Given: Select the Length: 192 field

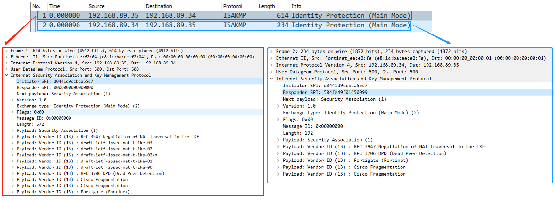Looking at the screenshot, I should pos(297,133).
